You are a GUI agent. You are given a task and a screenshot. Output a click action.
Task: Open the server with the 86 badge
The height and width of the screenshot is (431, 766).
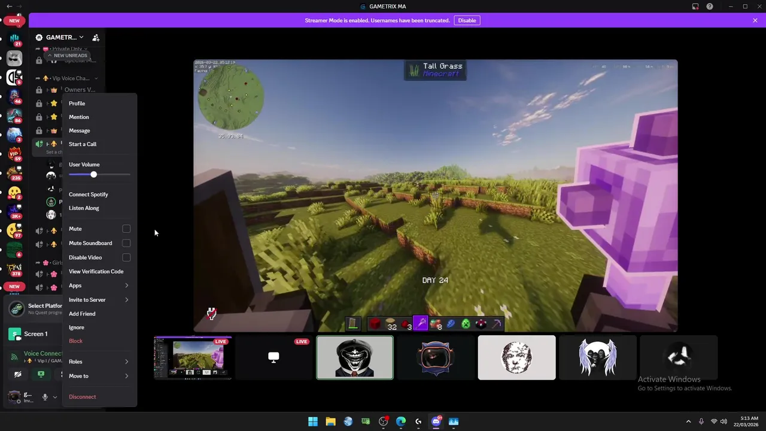pyautogui.click(x=14, y=116)
